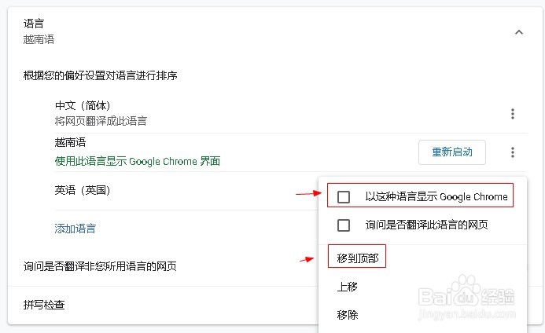Open the 添加语言 link
545x333 pixels.
(75, 229)
